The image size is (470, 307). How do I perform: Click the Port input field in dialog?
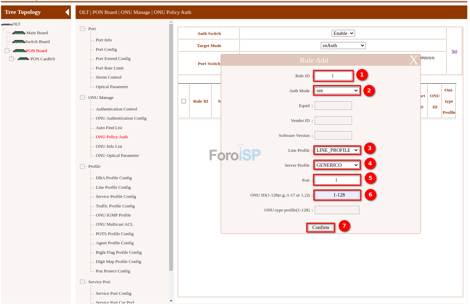click(x=337, y=180)
